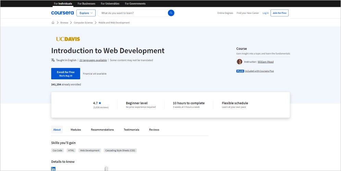Click the Css Code skill tag
This screenshot has width=341, height=171.
58,150
